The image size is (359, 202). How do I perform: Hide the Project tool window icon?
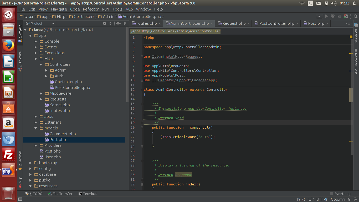tap(125, 23)
